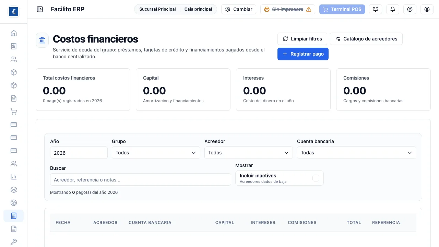Image resolution: width=439 pixels, height=247 pixels.
Task: Click the Sucursal Principal label
Action: click(x=157, y=9)
